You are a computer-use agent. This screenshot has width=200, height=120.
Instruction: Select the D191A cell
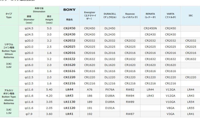[110, 108]
